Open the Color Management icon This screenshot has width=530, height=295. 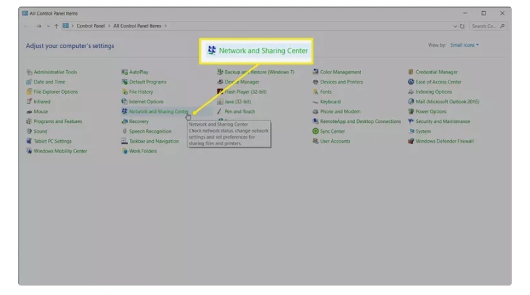[316, 72]
